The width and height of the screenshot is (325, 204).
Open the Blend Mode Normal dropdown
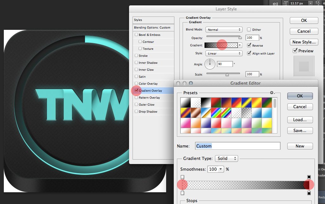coord(224,30)
